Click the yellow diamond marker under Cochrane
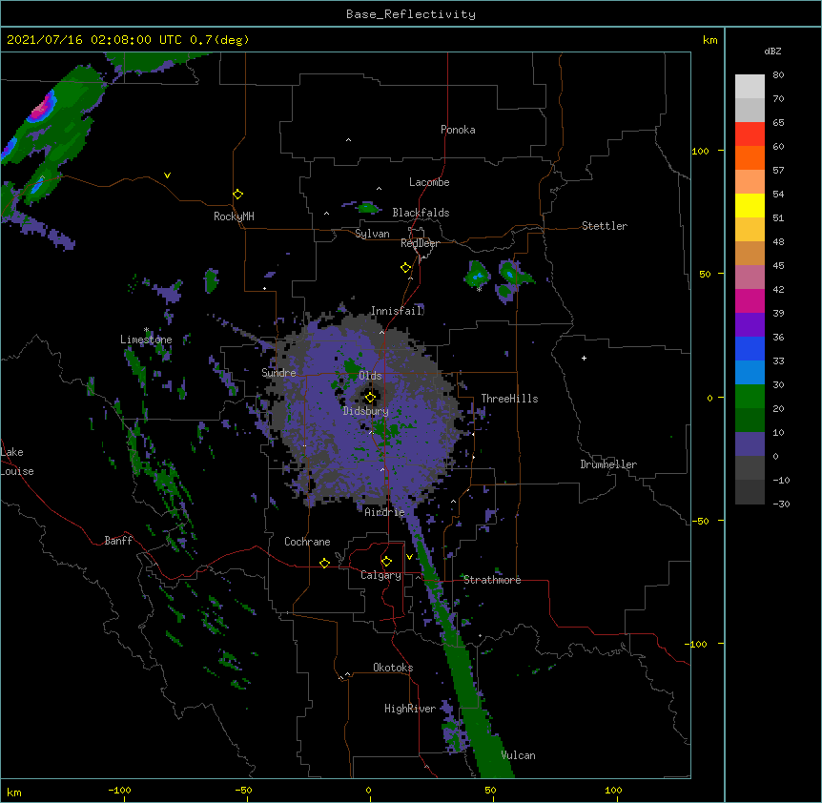Screen dimensions: 822x803 (x=324, y=563)
